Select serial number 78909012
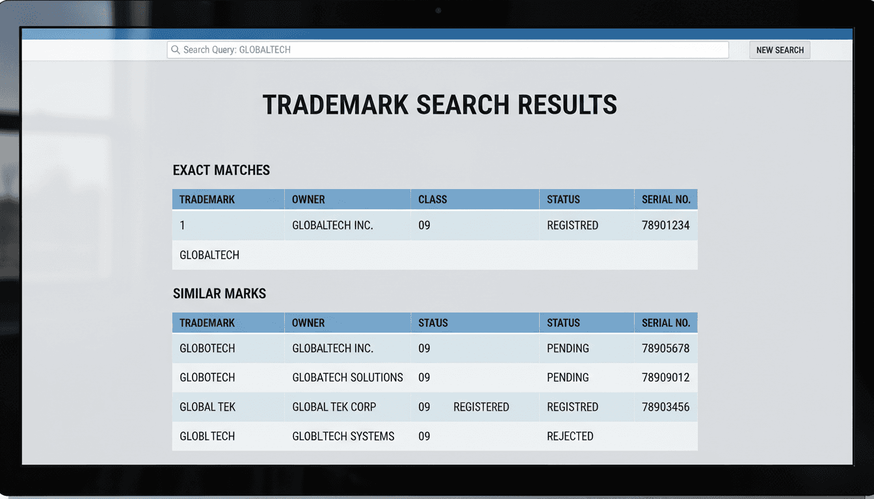The image size is (874, 499). (x=666, y=377)
